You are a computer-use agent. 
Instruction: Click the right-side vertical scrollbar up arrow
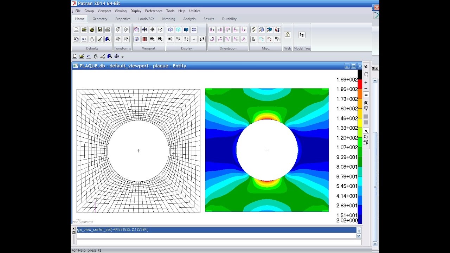pyautogui.click(x=375, y=80)
